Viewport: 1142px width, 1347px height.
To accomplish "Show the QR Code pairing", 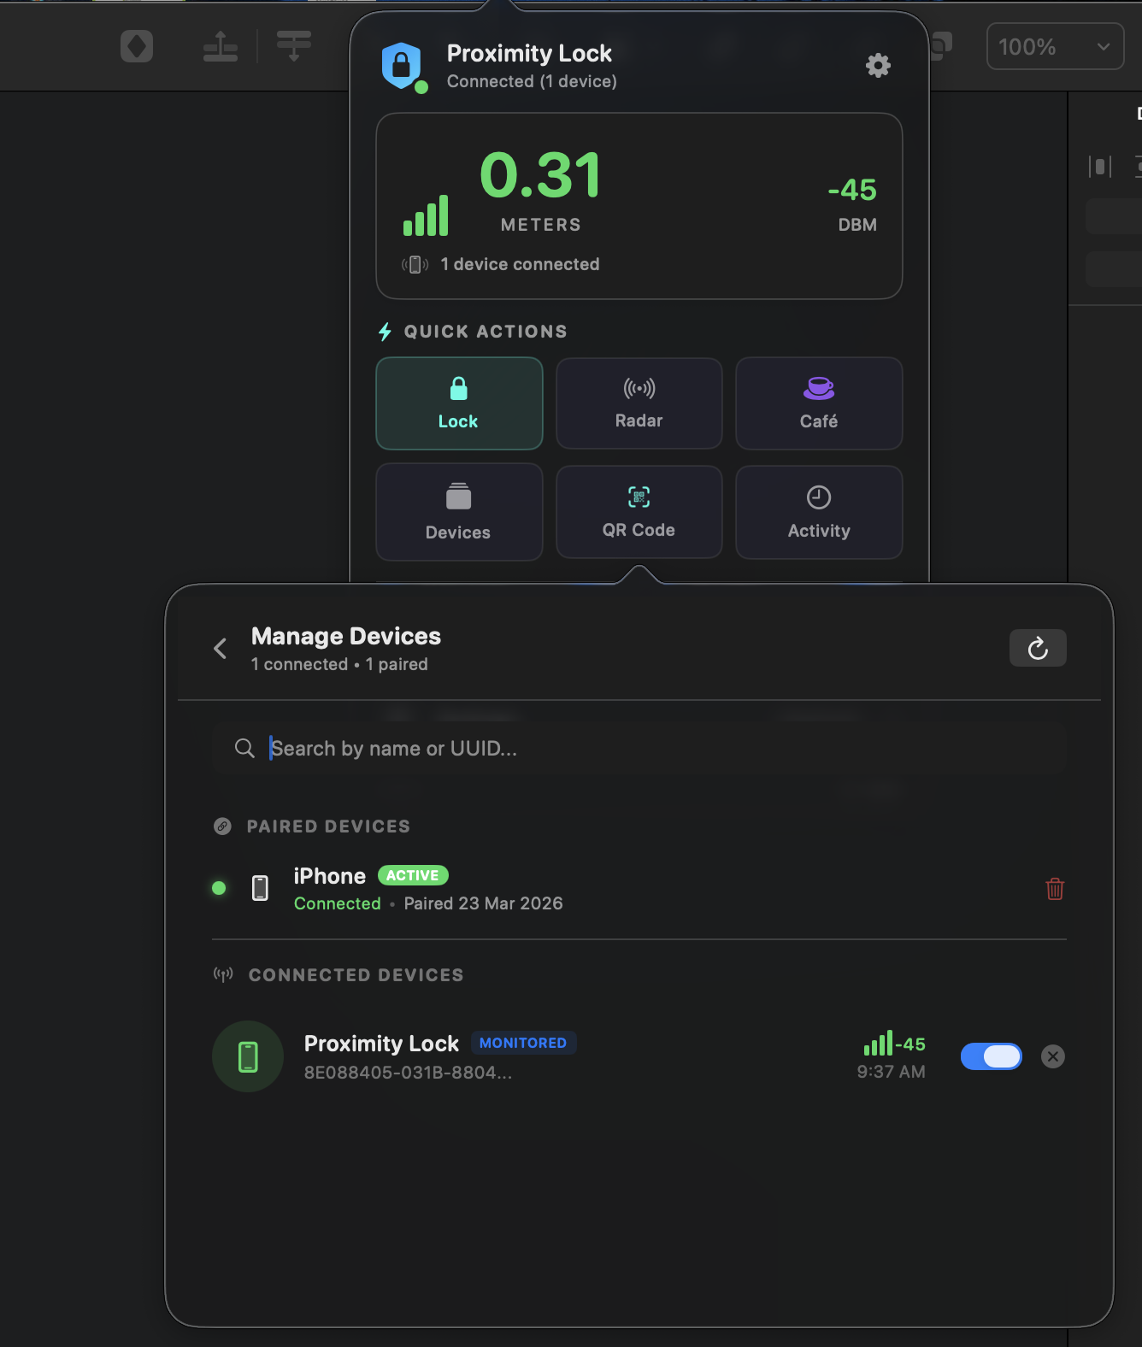I will tap(639, 512).
